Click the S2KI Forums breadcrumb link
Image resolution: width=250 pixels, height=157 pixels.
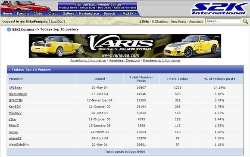point(23,29)
